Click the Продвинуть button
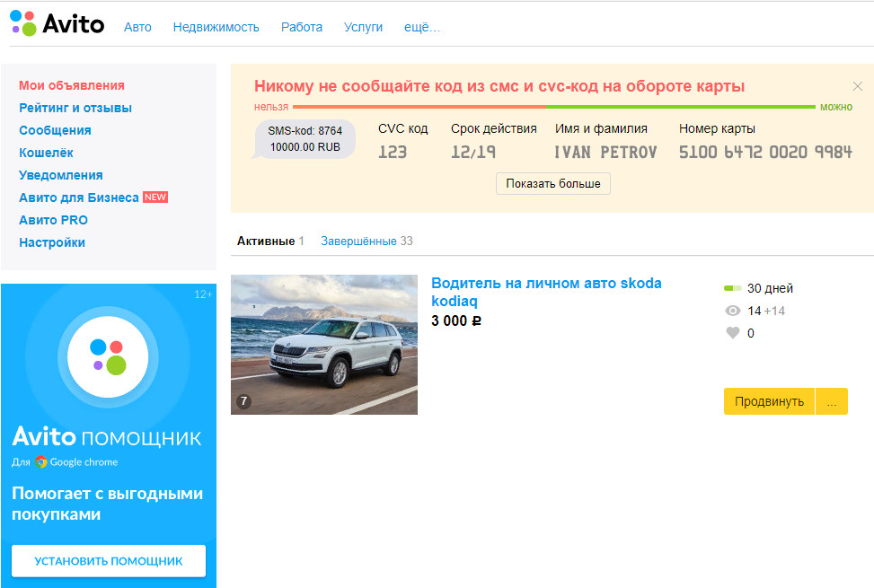This screenshot has height=588, width=874. pyautogui.click(x=769, y=401)
